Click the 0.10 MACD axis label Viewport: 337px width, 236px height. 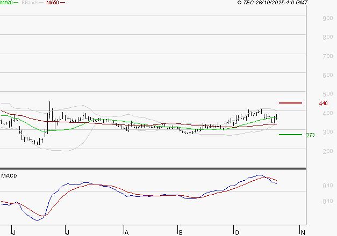pos(327,186)
